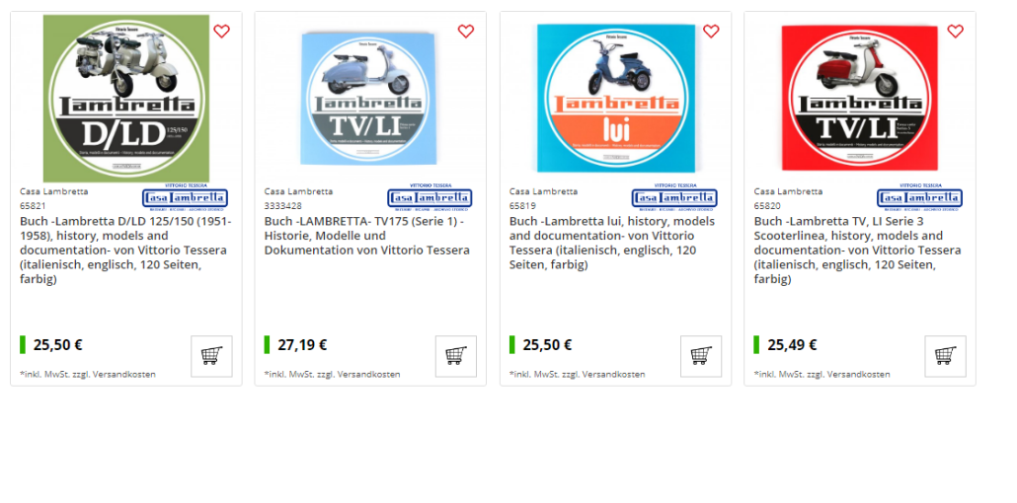The width and height of the screenshot is (1017, 503).
Task: Open Casa Lambretta logo on Serie 3 card
Action: (x=919, y=197)
